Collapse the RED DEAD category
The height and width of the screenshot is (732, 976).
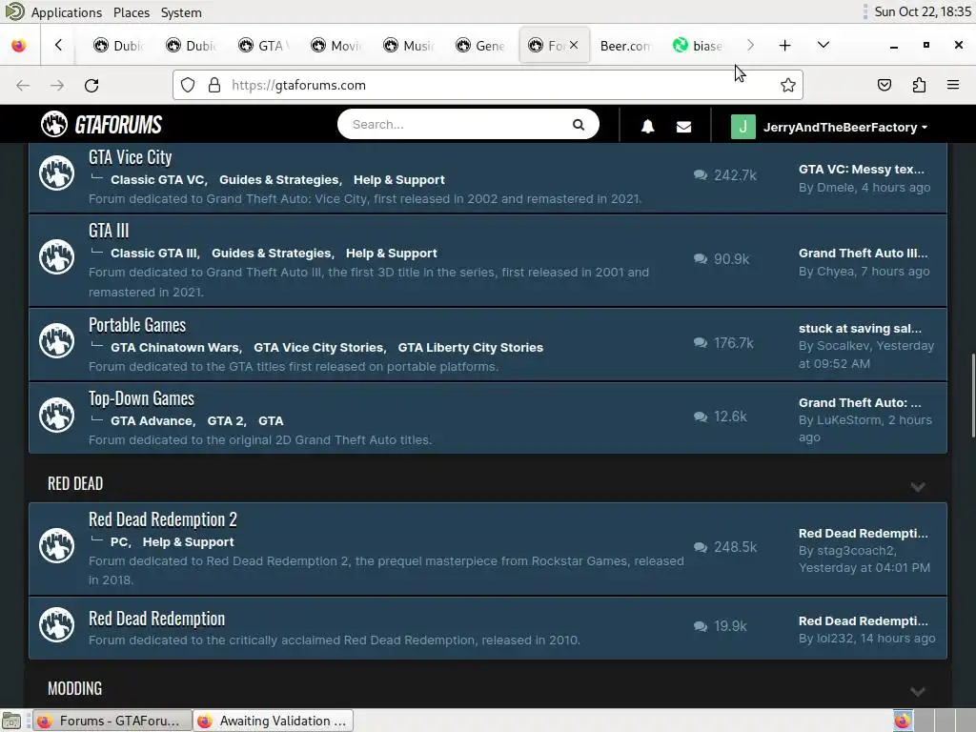pos(918,487)
